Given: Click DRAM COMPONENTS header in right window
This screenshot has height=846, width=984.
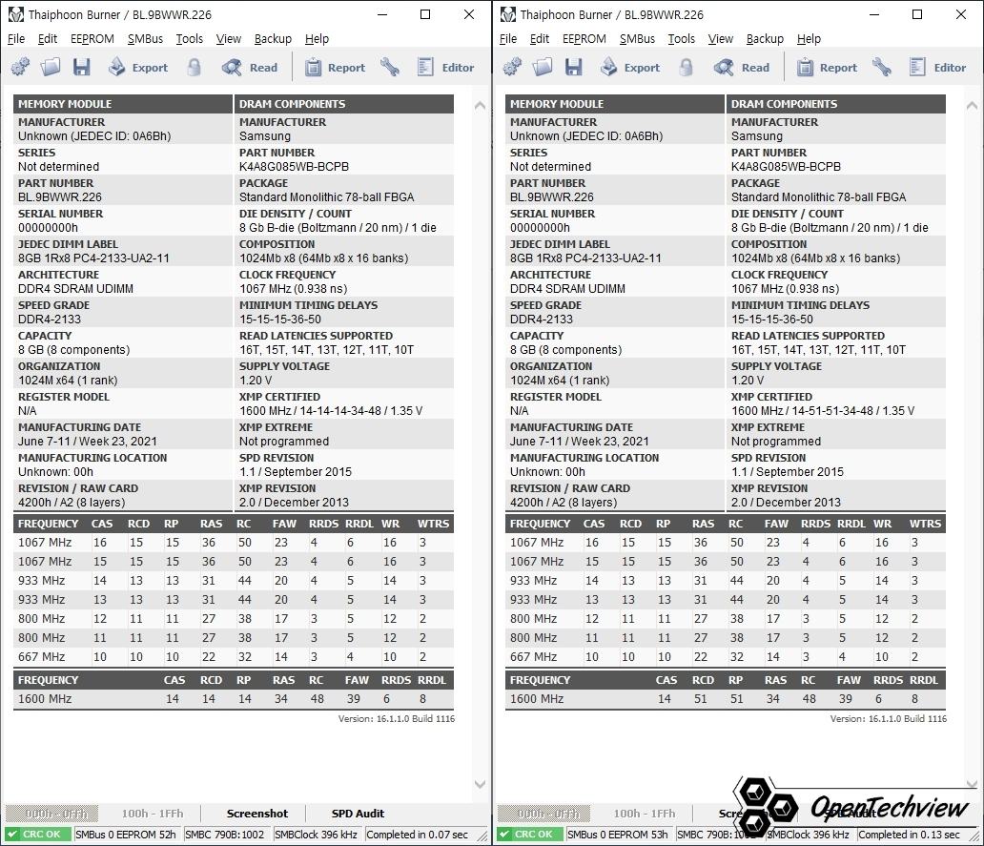Looking at the screenshot, I should point(836,104).
